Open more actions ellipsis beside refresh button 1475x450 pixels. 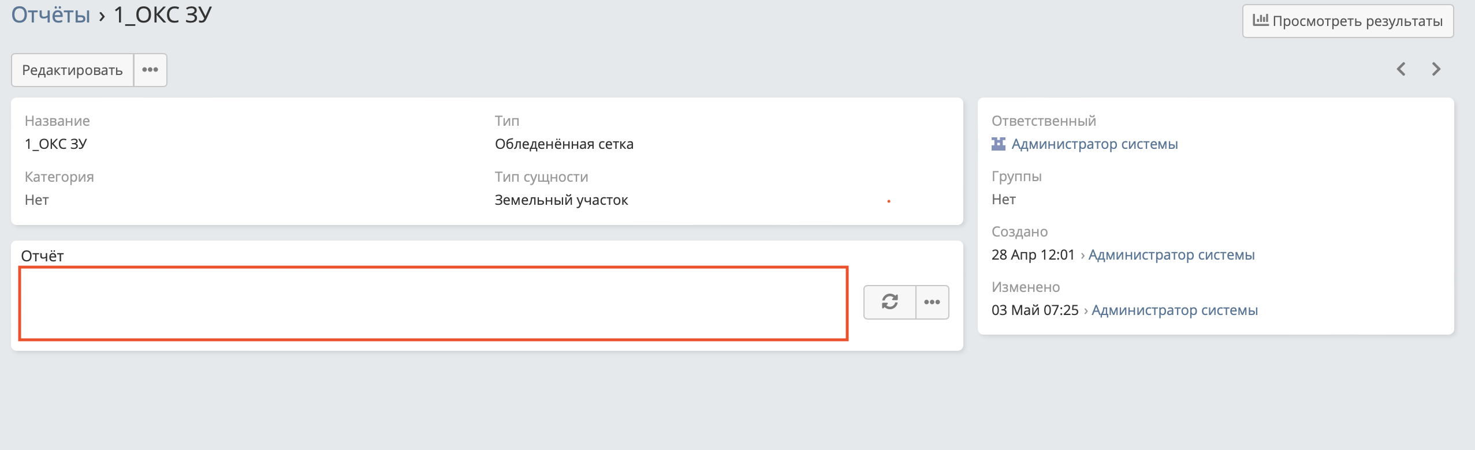click(x=932, y=301)
